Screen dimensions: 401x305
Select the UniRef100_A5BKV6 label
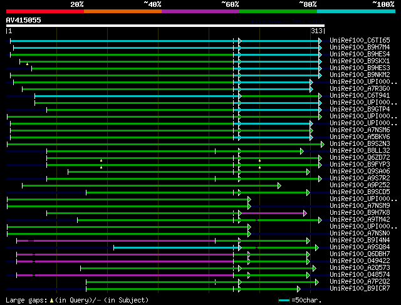click(360, 137)
